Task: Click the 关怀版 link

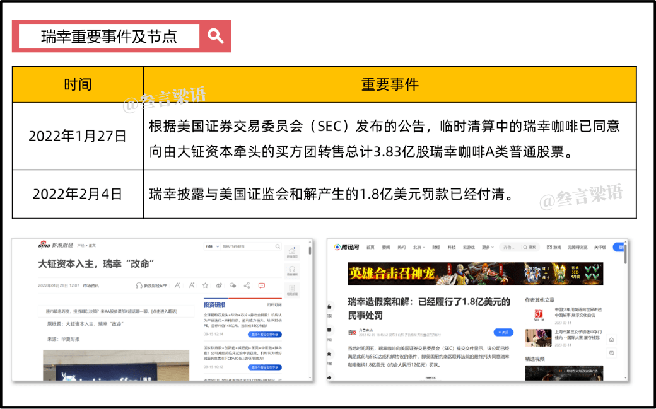Action: pyautogui.click(x=600, y=247)
